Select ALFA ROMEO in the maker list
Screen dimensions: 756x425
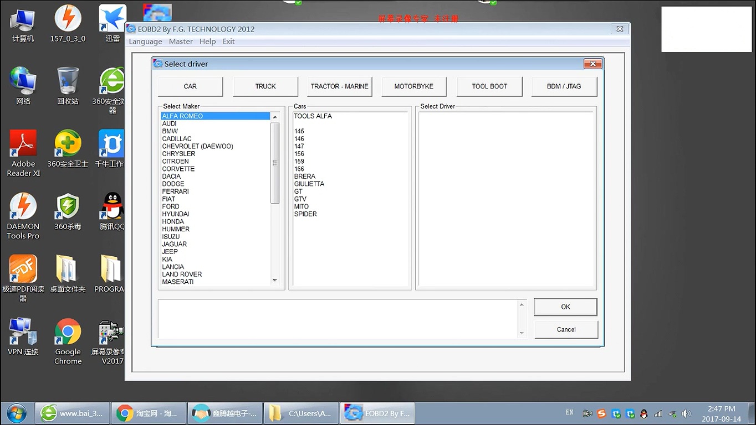click(x=216, y=116)
